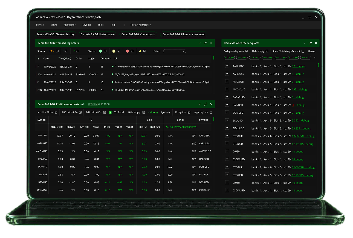This screenshot has width=353, height=238.
Task: Open Feeder quotes panel dropdown arrow
Action: click(304, 43)
